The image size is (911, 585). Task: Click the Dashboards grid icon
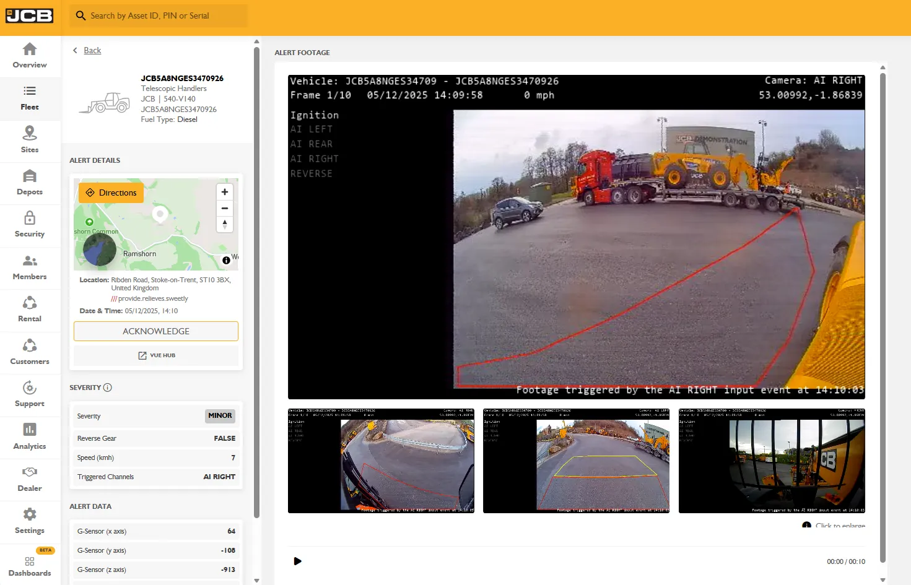(x=30, y=561)
